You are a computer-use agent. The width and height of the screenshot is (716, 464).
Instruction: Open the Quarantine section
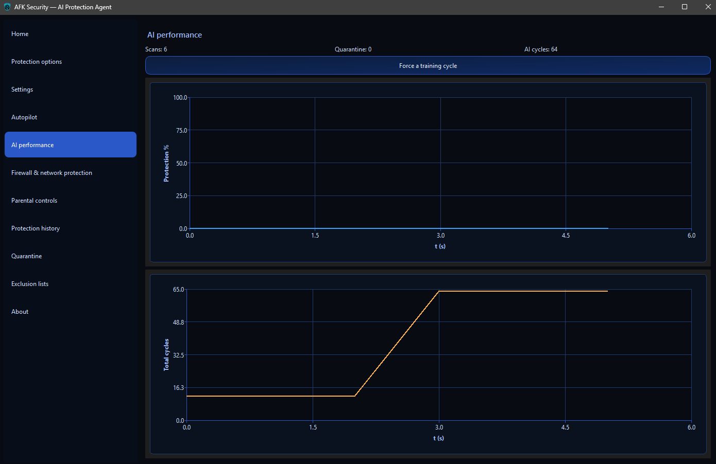(27, 256)
